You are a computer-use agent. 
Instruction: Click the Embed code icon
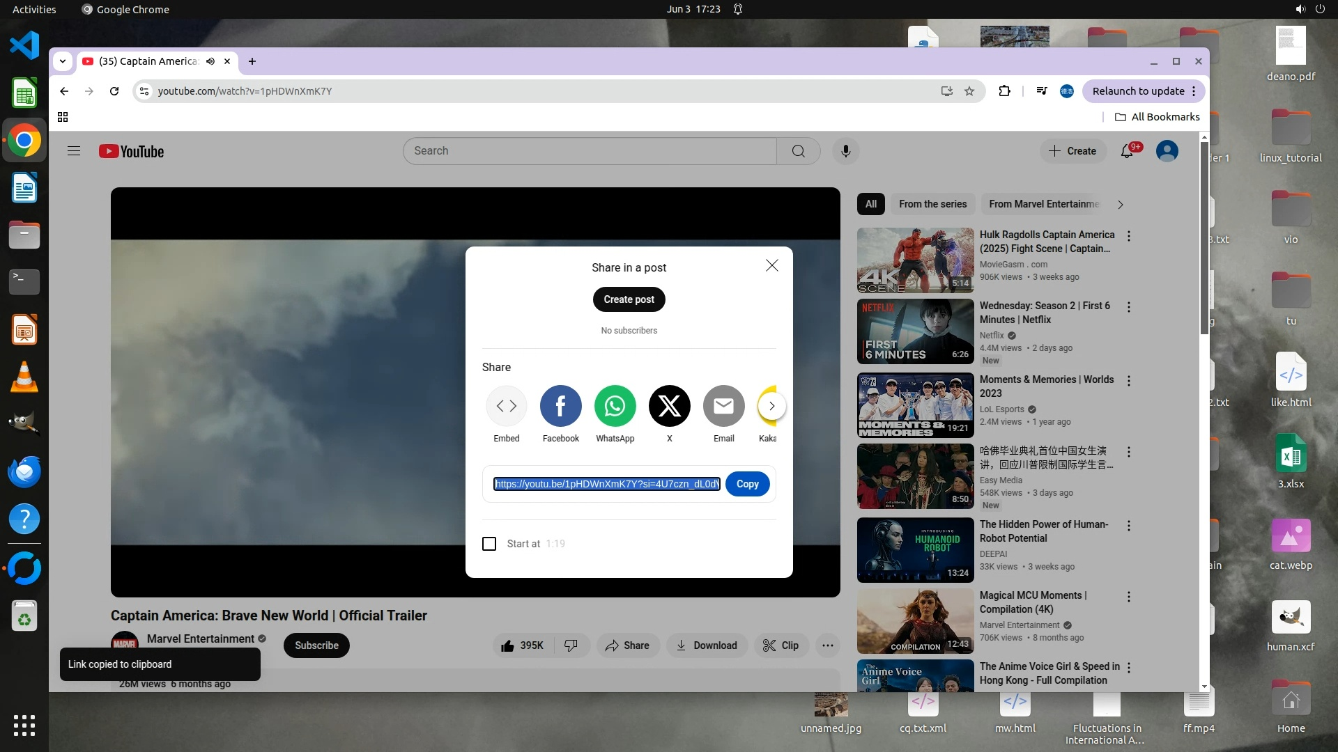[506, 406]
